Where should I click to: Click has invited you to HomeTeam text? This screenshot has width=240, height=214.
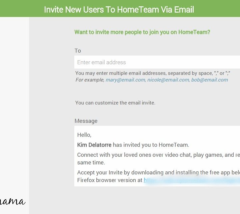[151, 145]
